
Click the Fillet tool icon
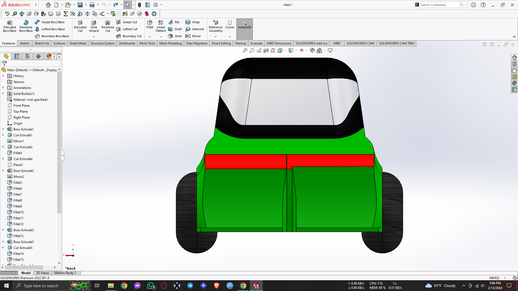click(150, 24)
